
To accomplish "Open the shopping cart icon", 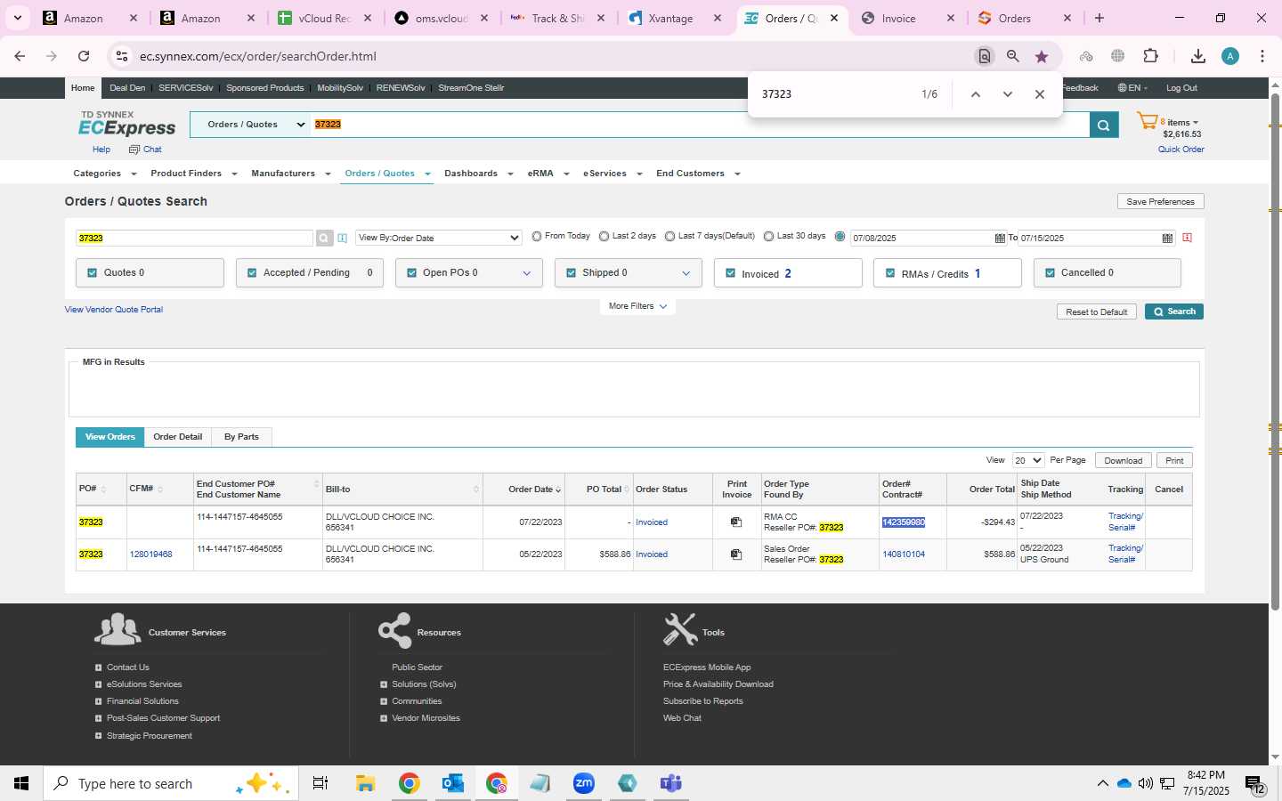I will [x=1147, y=122].
